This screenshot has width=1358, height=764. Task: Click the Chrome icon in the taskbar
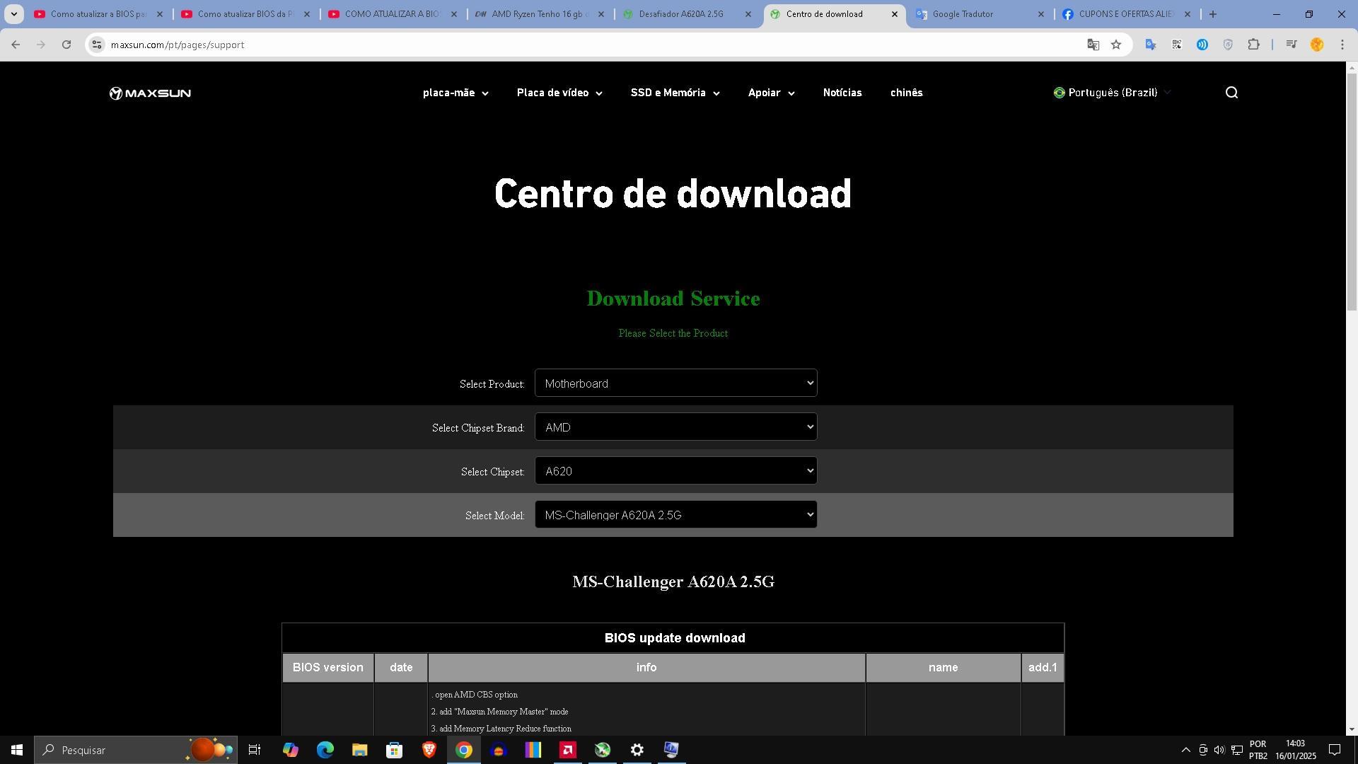tap(463, 750)
